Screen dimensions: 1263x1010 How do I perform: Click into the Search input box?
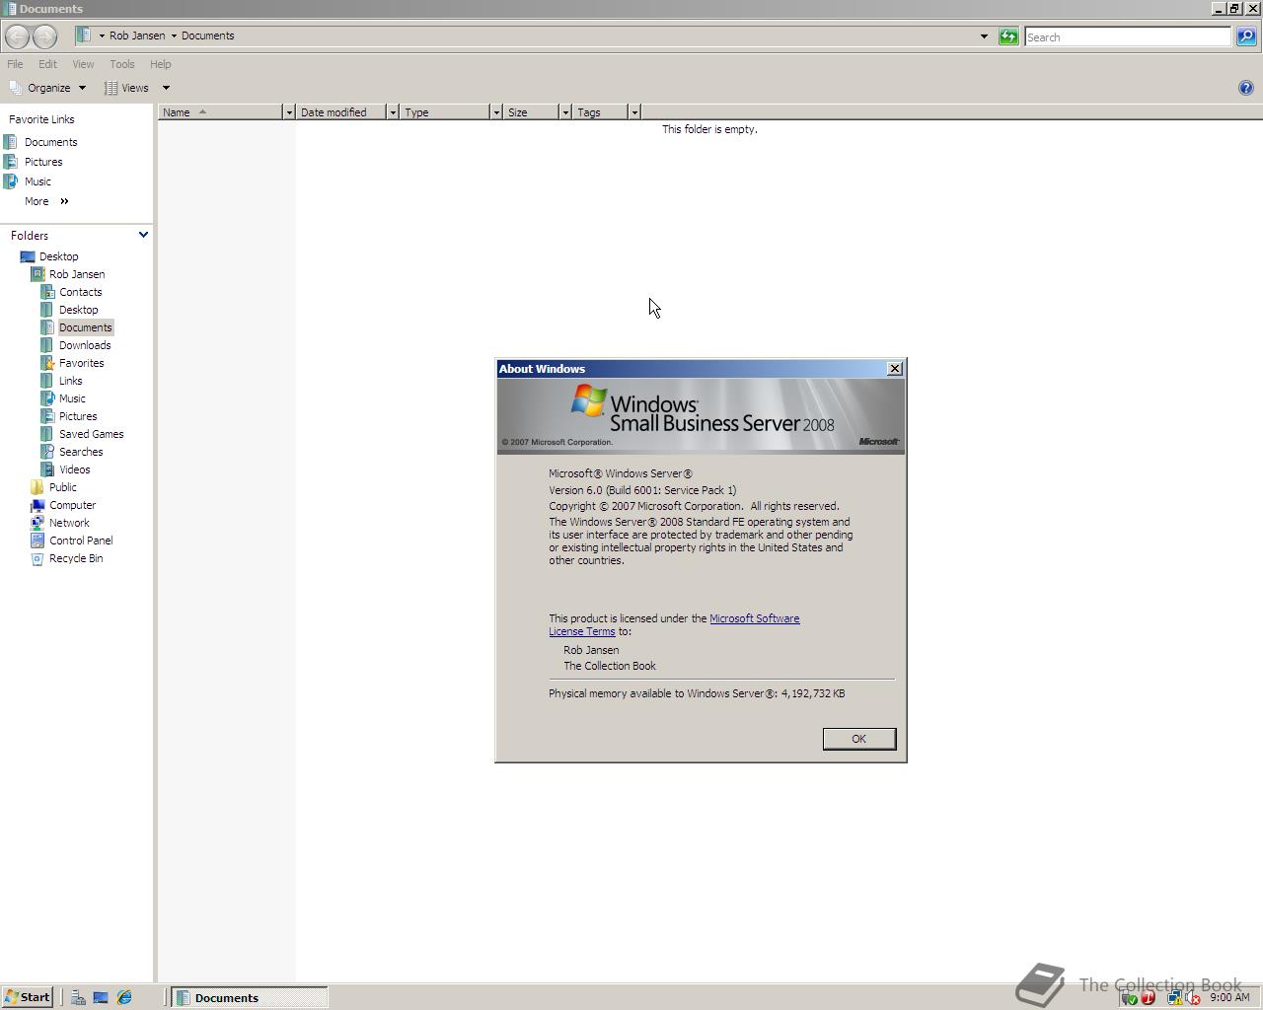[1127, 36]
